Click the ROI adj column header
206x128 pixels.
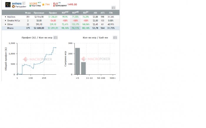tap(75, 12)
